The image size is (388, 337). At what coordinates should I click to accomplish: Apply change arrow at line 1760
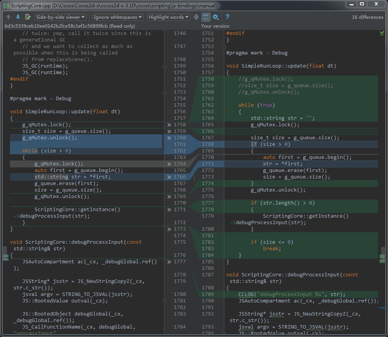point(169,138)
